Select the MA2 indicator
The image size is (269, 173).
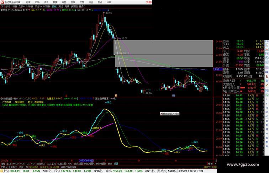[70, 164]
